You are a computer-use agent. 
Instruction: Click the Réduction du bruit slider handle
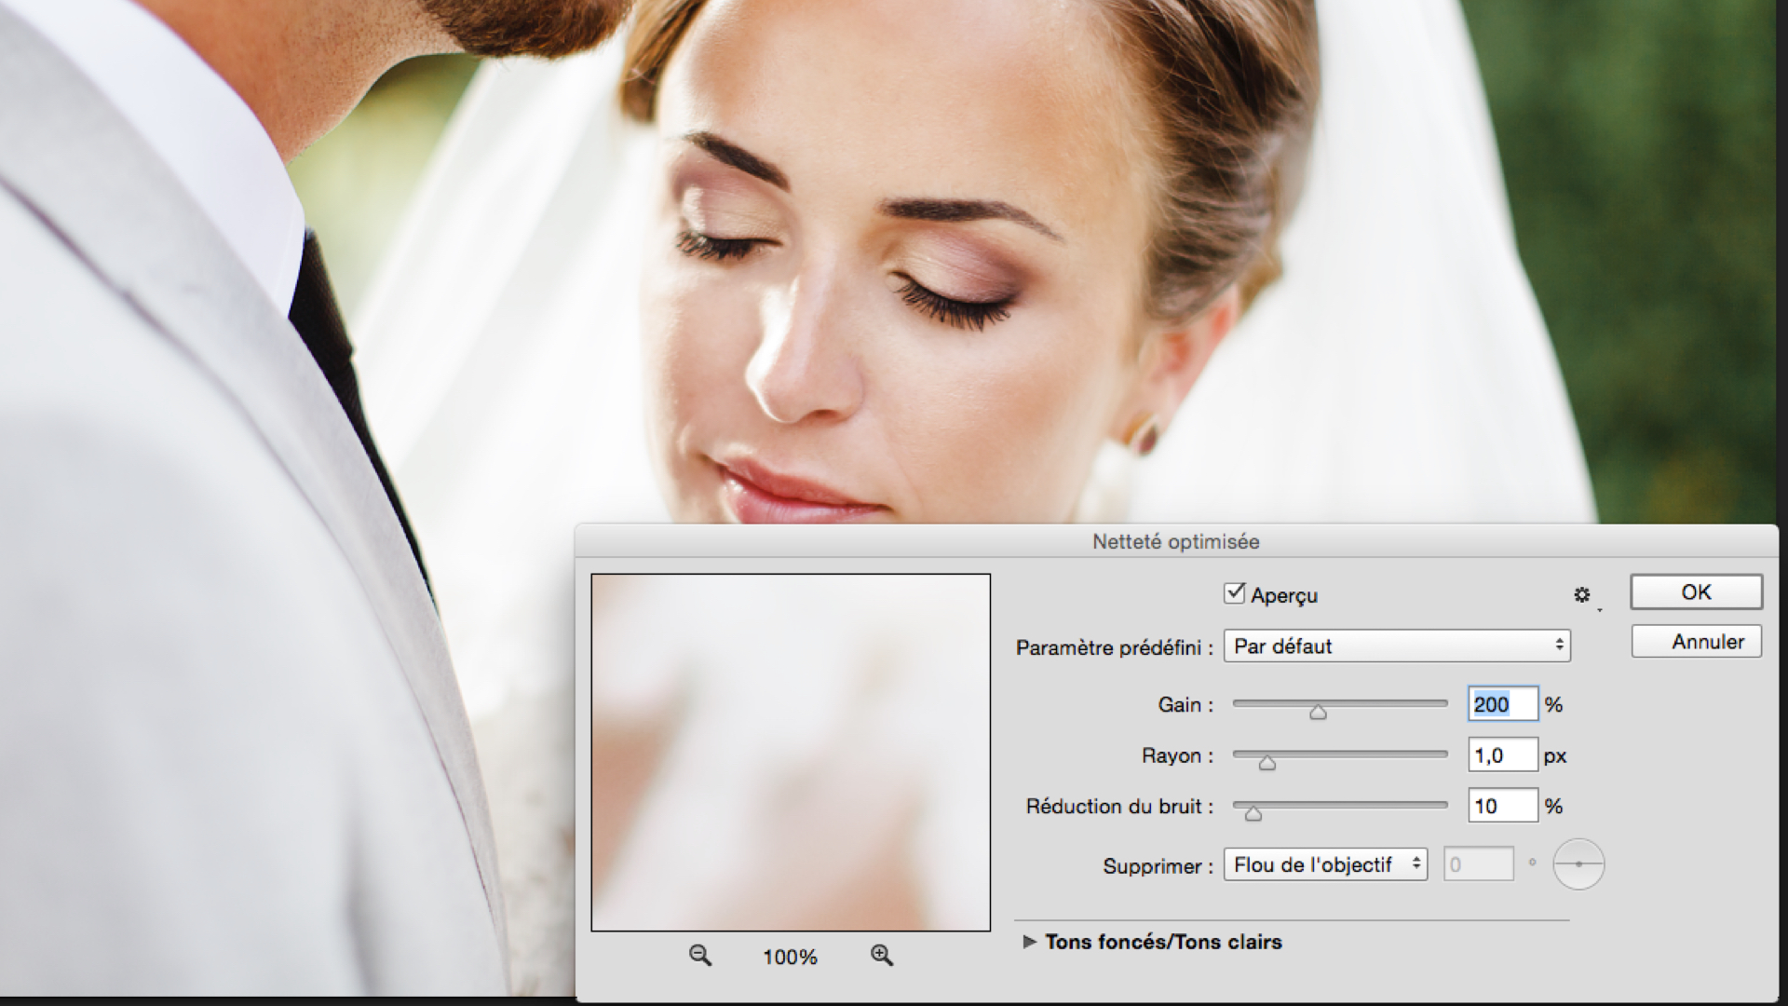[1253, 813]
